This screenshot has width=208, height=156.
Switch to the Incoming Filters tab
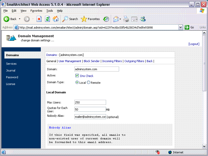pyautogui.click(x=112, y=61)
